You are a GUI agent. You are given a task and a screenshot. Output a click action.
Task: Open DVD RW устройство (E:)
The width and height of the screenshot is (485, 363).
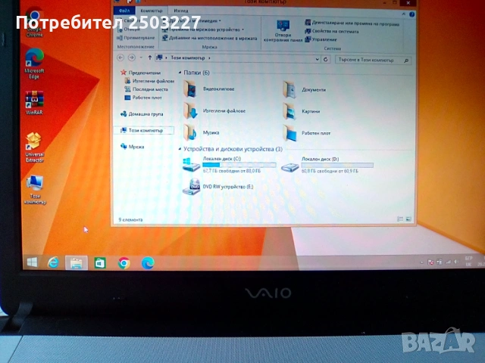[217, 187]
